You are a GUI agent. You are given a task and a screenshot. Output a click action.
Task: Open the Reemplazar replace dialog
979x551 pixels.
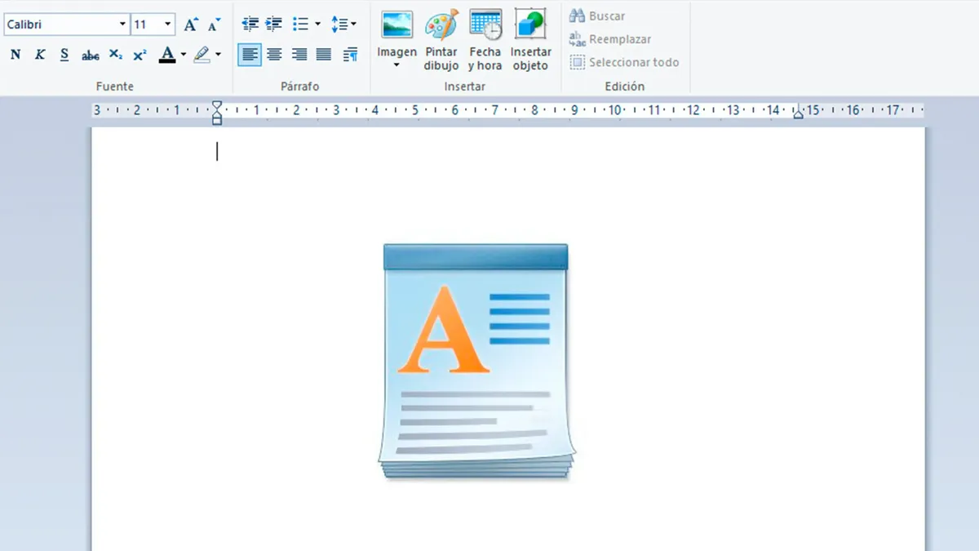pos(609,38)
